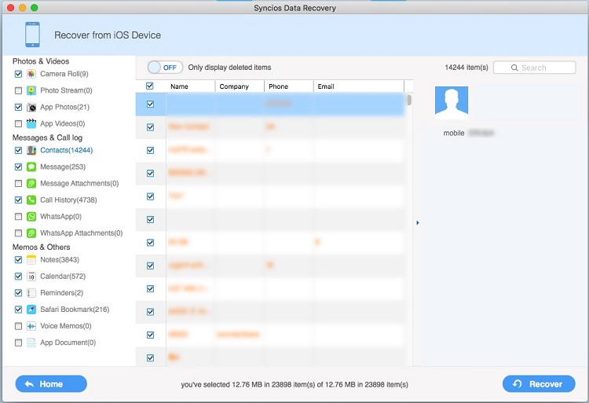Sort by the Email column header
589x403 pixels.
pos(359,86)
